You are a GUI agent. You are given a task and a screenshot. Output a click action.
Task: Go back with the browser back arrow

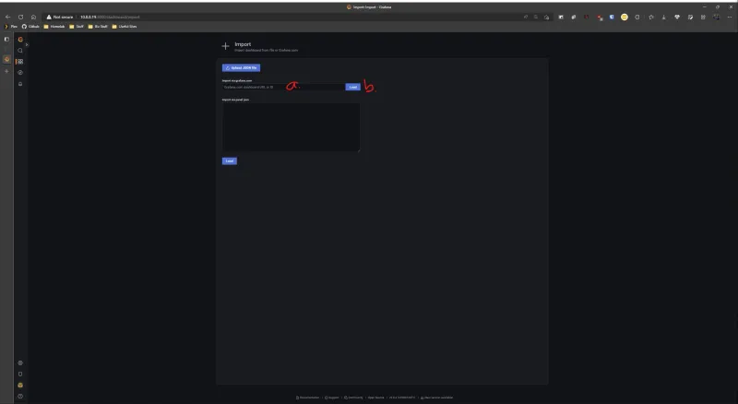coord(8,17)
